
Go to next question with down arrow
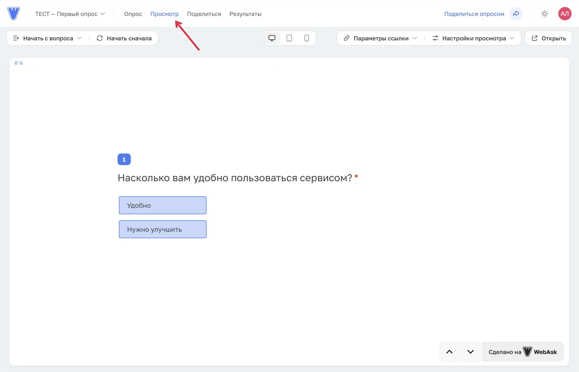click(x=471, y=352)
